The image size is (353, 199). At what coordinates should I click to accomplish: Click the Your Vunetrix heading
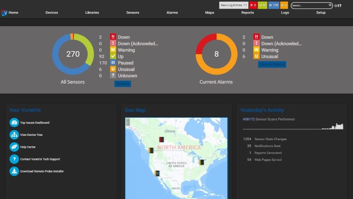(25, 110)
